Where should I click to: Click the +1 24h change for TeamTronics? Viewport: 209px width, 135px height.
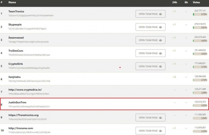[175, 11]
